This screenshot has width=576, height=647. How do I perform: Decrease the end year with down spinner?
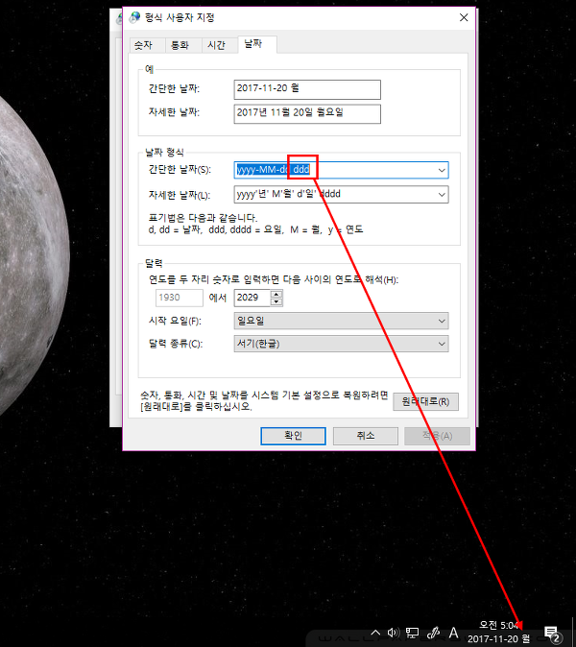(x=276, y=302)
